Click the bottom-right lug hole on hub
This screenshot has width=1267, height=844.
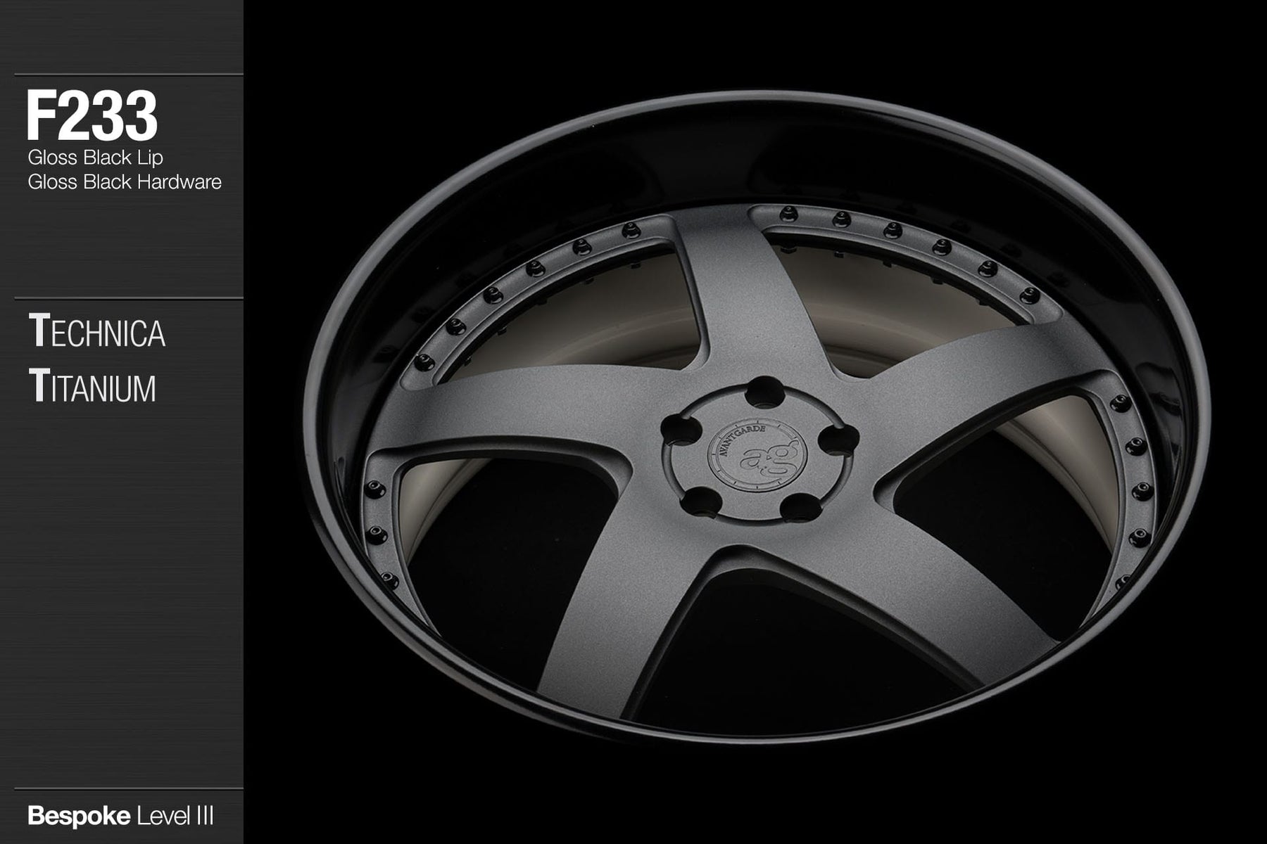point(796,504)
